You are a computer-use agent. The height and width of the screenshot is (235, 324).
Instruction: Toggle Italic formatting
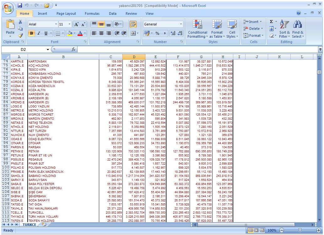click(39, 33)
